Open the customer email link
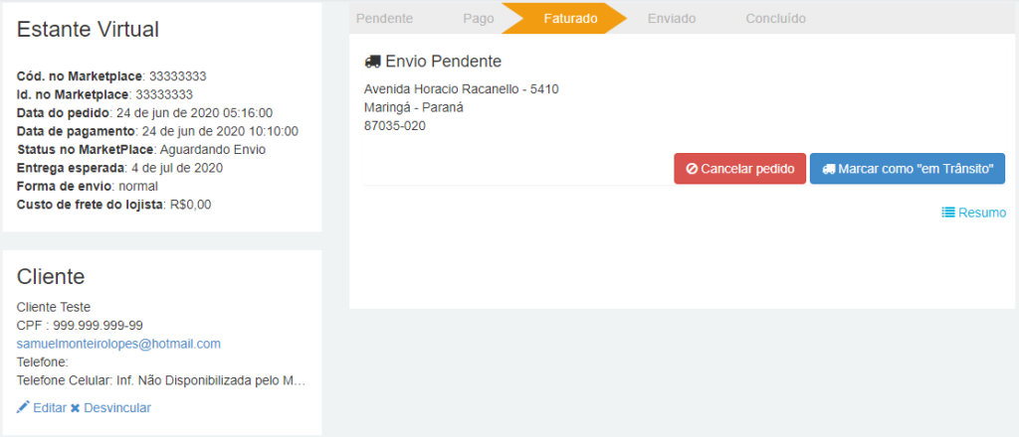The image size is (1019, 437). (118, 344)
